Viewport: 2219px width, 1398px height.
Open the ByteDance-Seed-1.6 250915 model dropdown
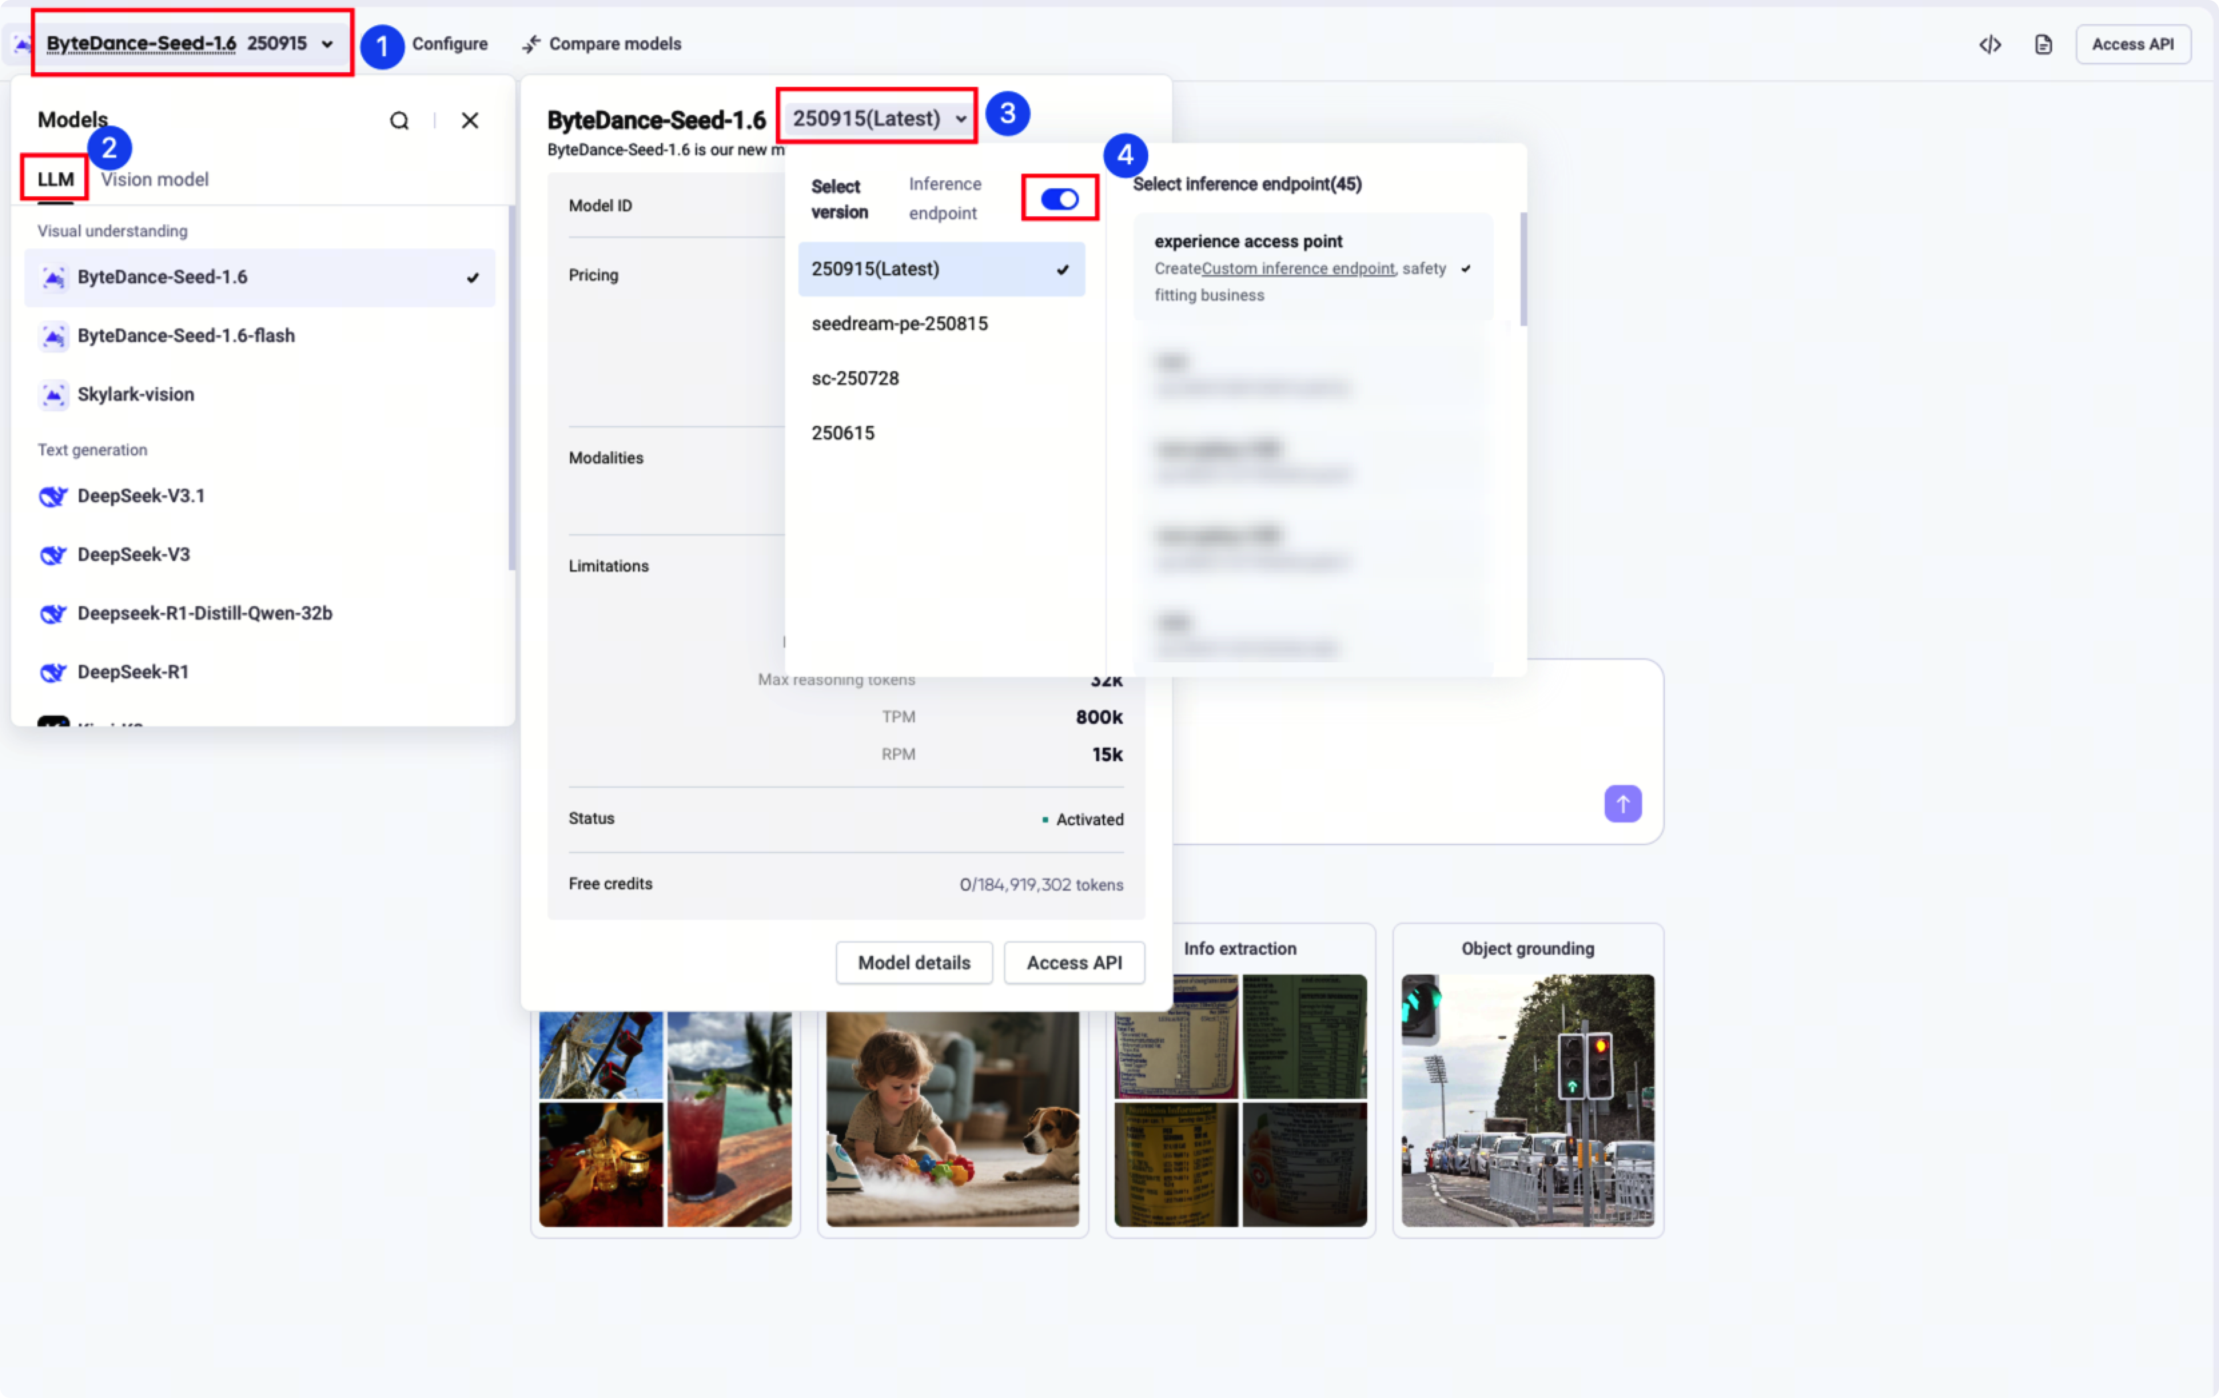(x=191, y=43)
